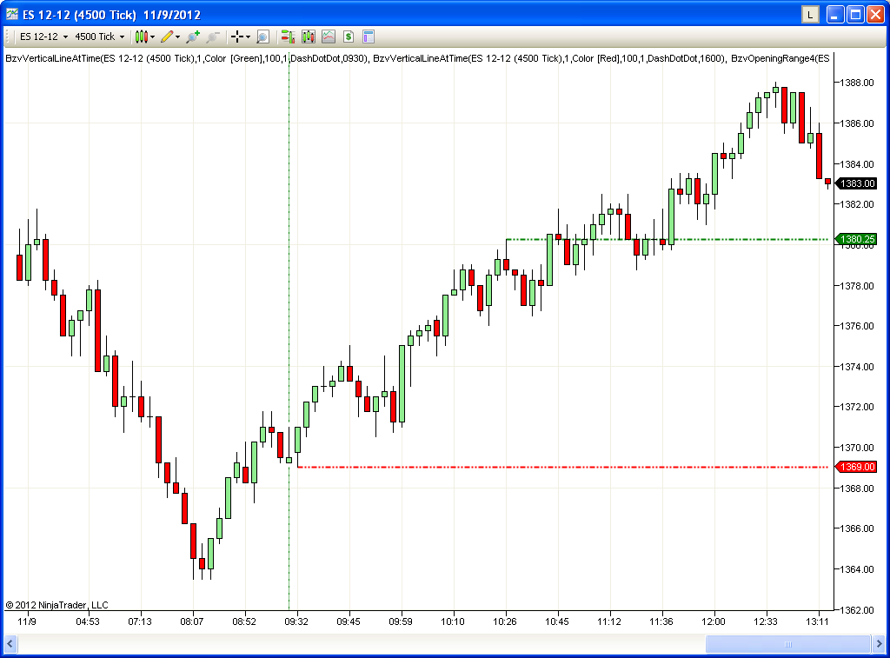This screenshot has height=658, width=890.
Task: Expand the cursor type dropdown arrow
Action: tap(248, 37)
